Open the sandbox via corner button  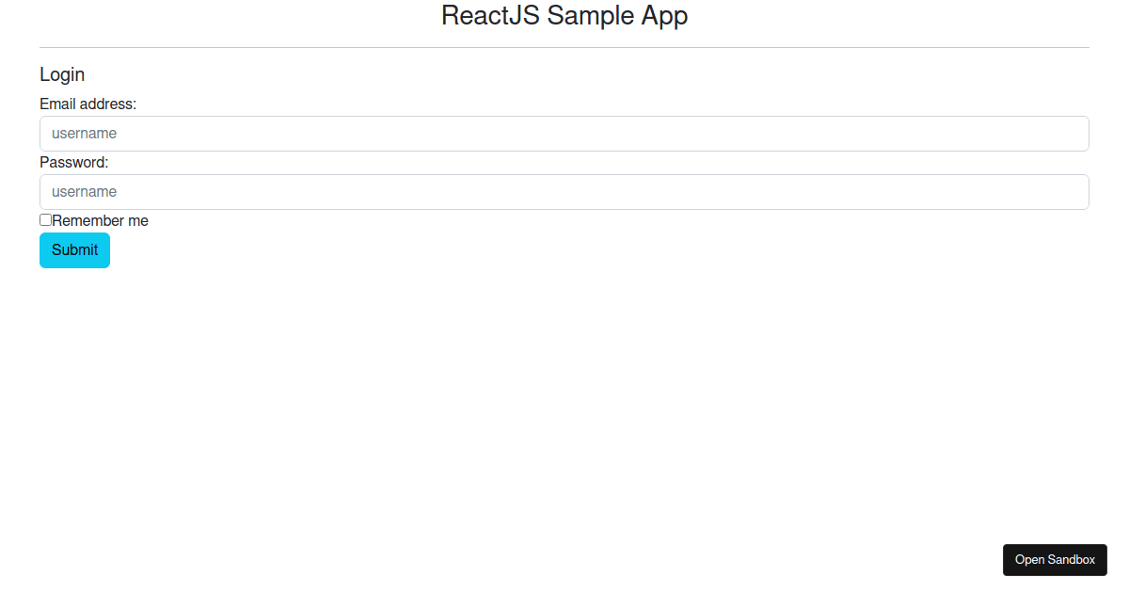(1055, 559)
